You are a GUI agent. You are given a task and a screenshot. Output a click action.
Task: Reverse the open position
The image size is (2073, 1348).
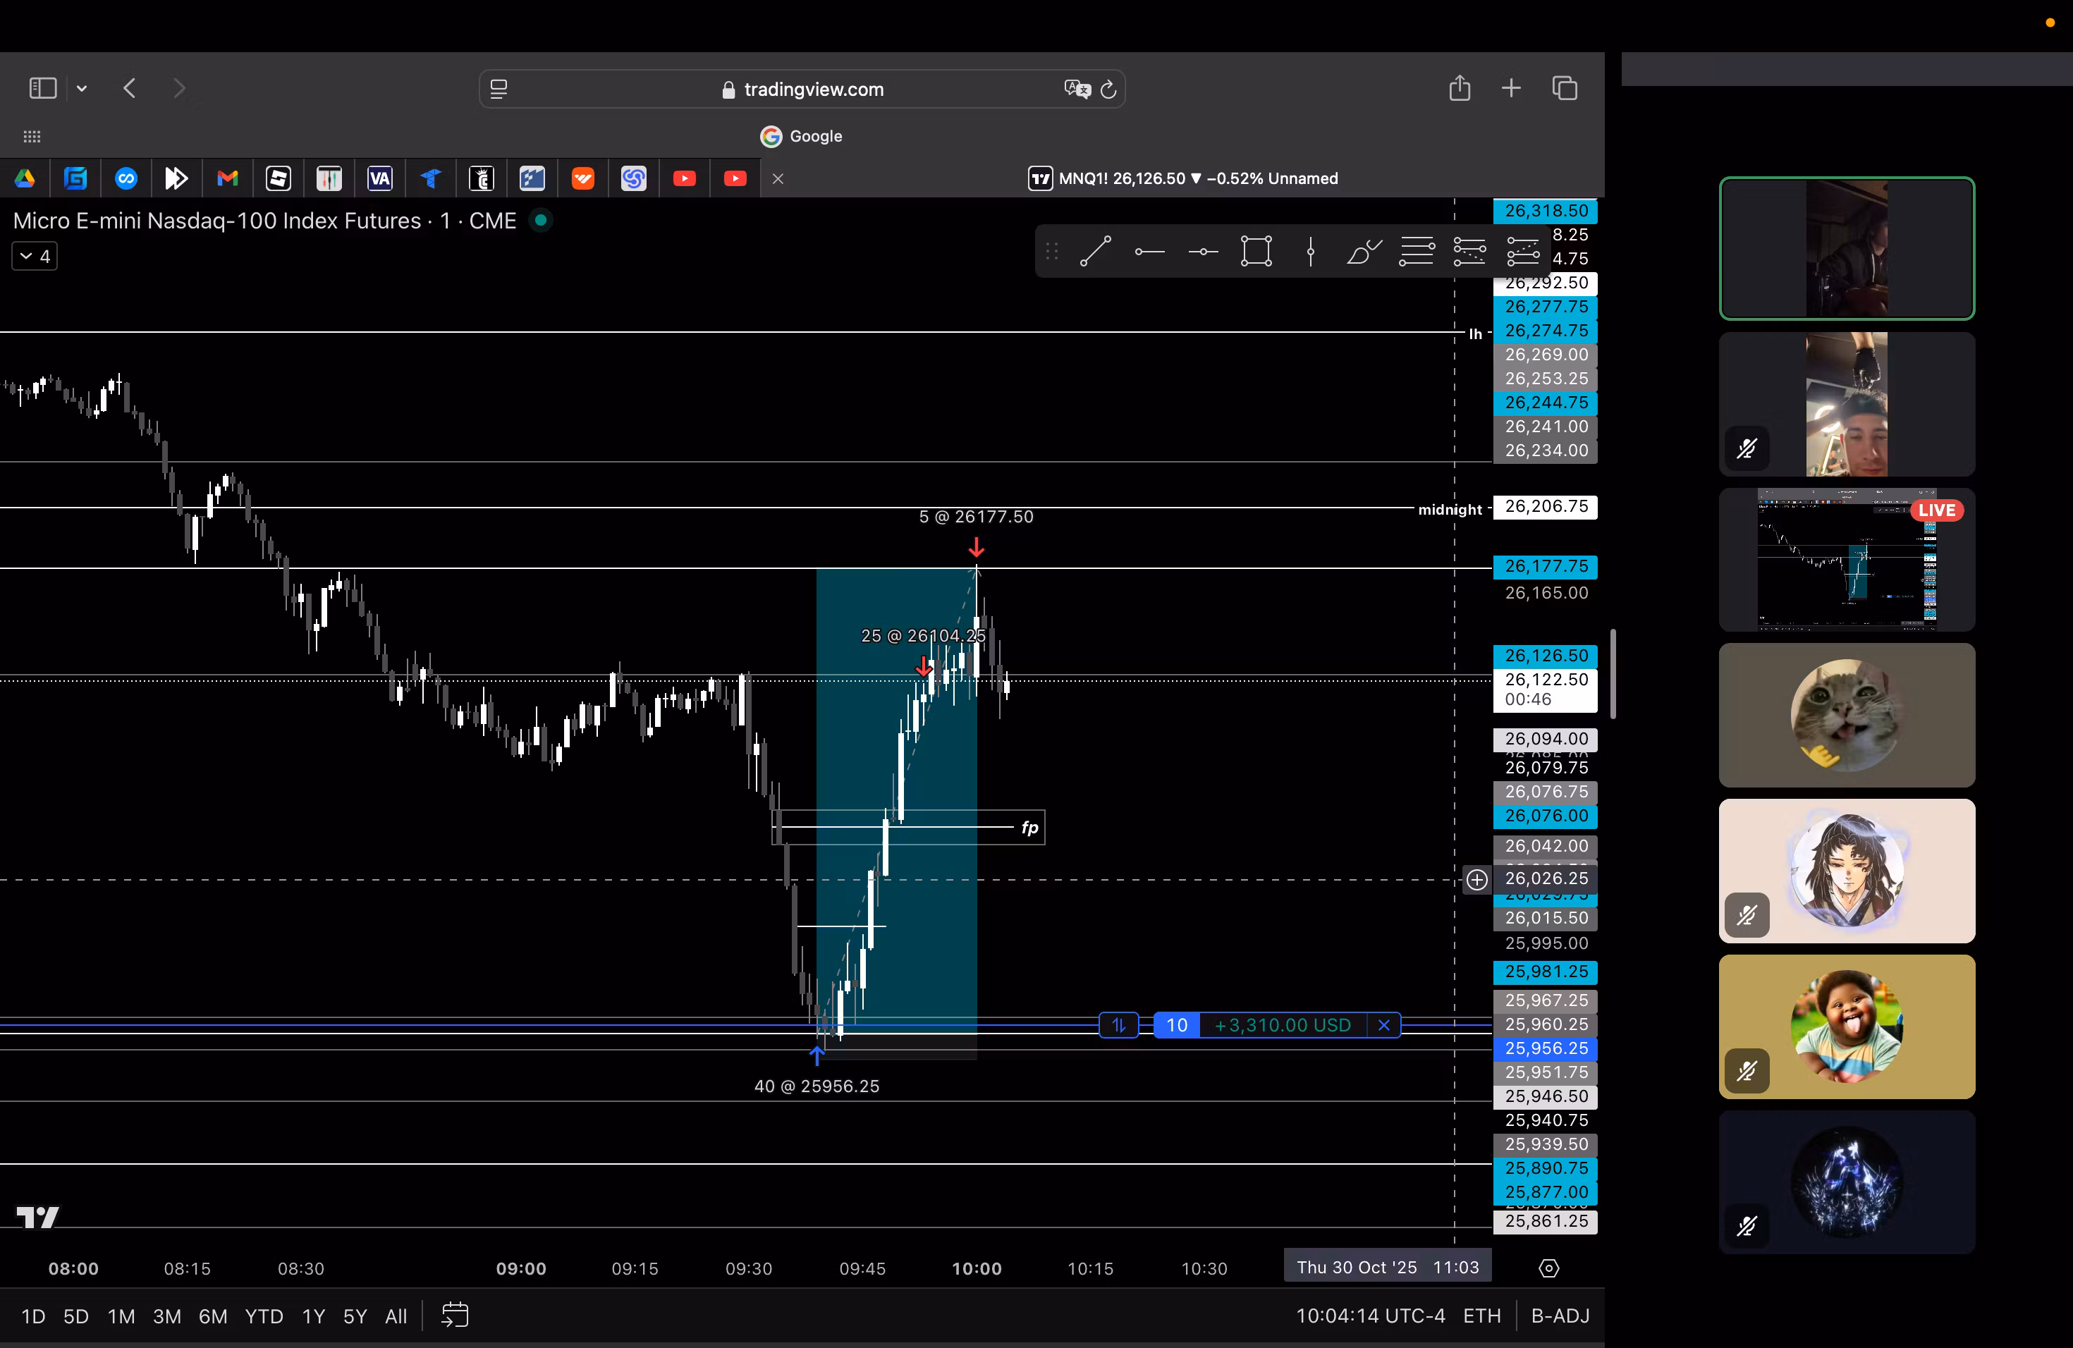point(1119,1025)
